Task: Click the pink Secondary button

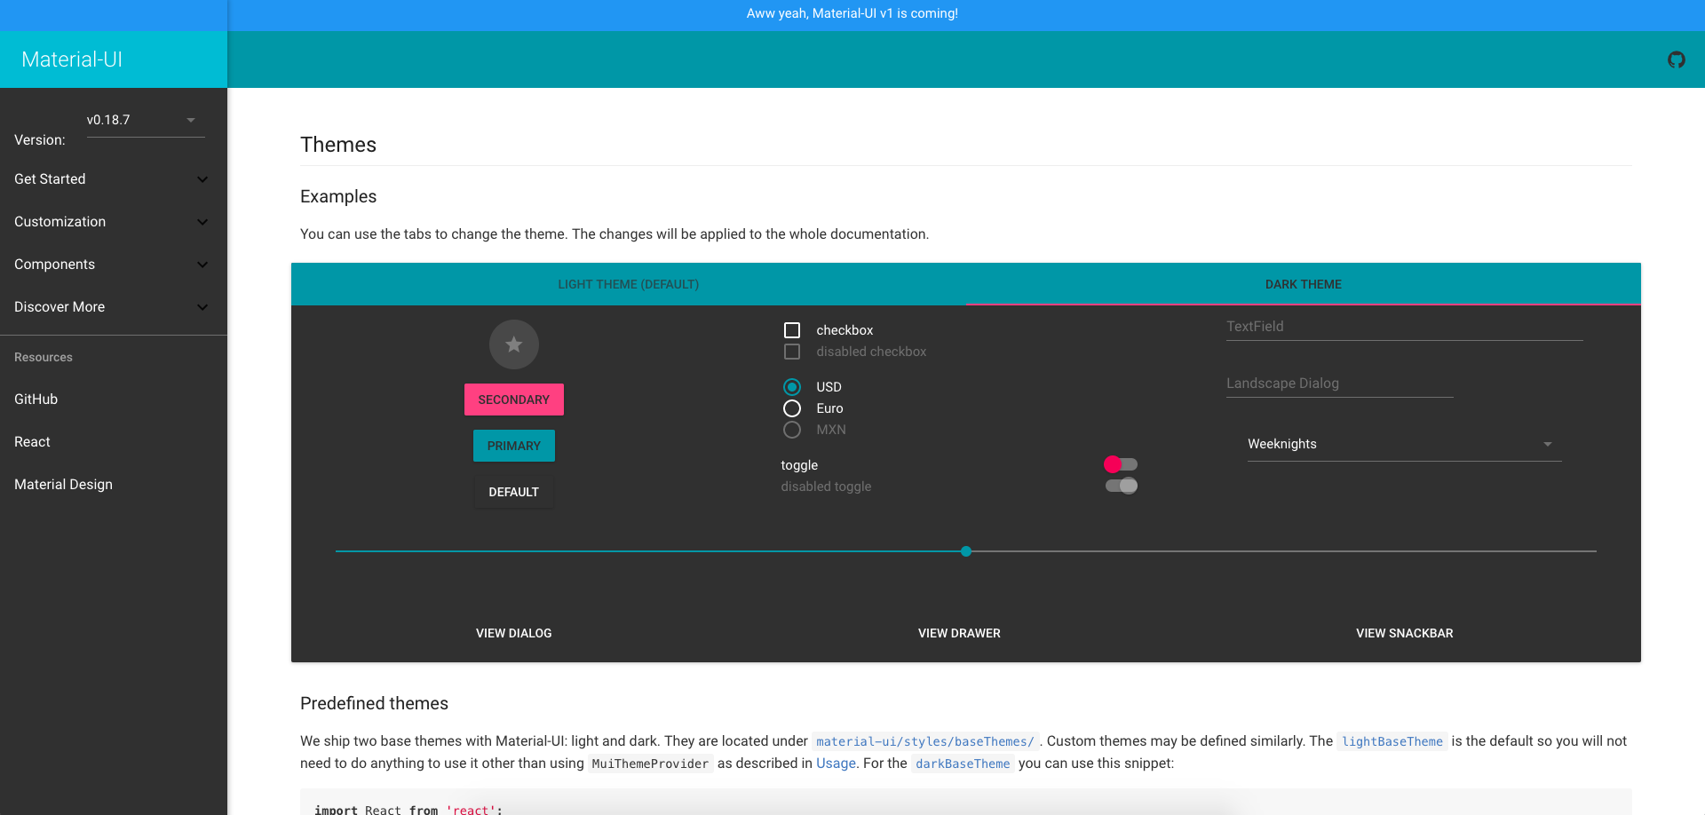Action: [x=514, y=400]
